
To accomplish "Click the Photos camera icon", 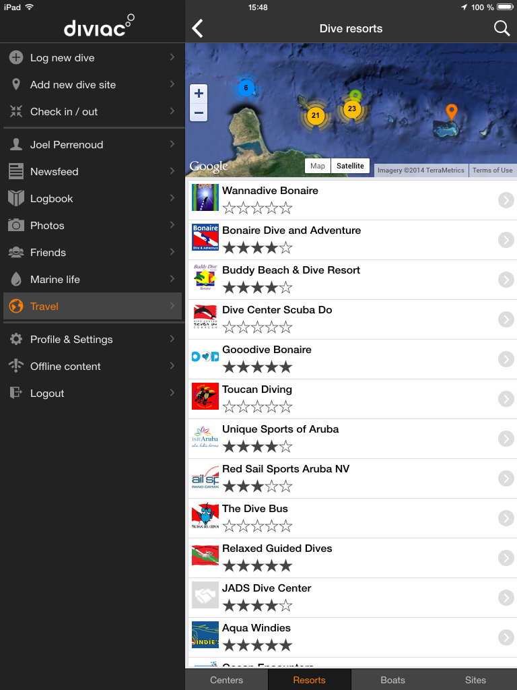I will point(16,225).
